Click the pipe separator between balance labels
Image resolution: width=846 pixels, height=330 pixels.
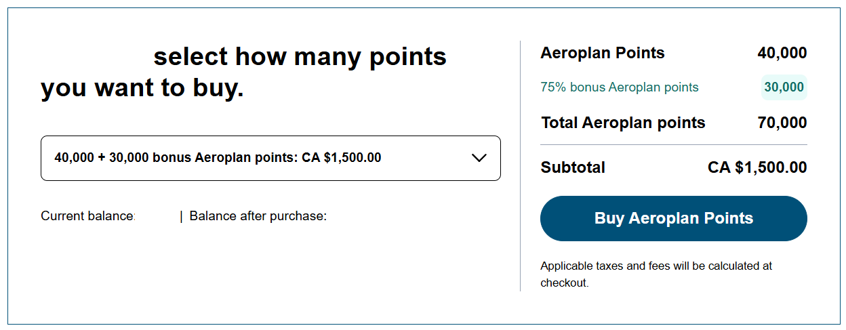click(181, 216)
